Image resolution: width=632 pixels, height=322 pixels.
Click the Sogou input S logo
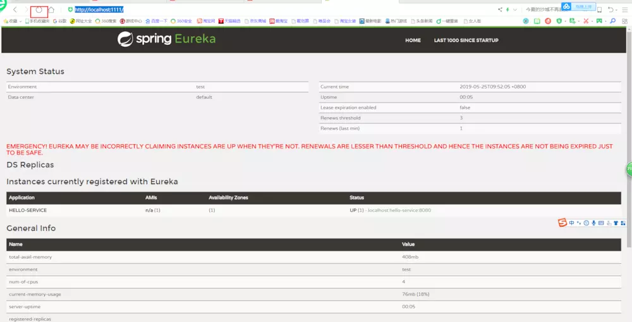pyautogui.click(x=562, y=223)
